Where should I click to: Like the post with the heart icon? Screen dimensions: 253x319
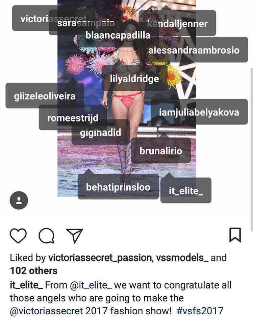(x=18, y=236)
